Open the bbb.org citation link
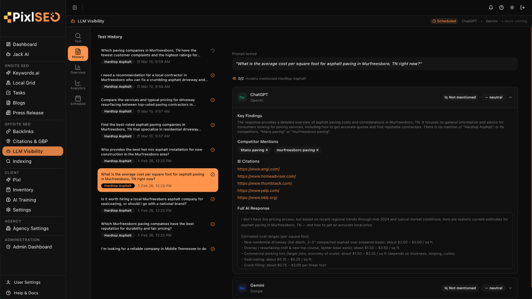The height and width of the screenshot is (299, 532). tap(257, 198)
